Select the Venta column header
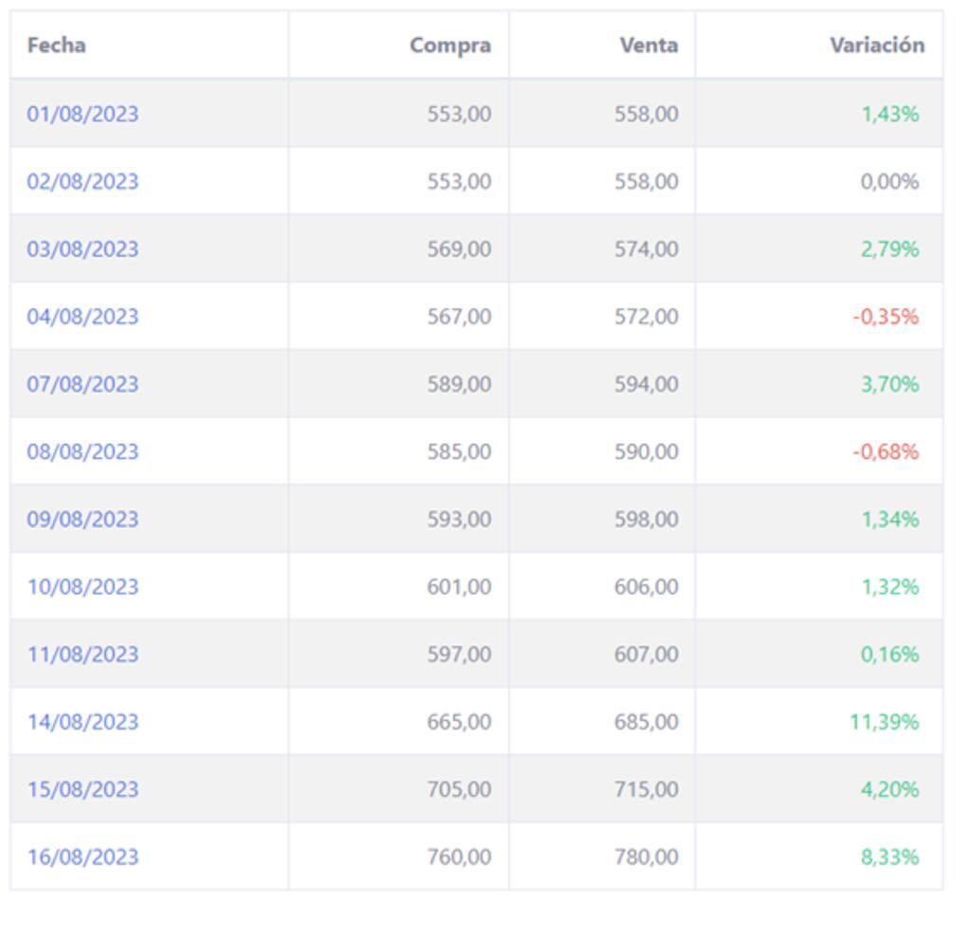Screen dimensions: 970x937 (649, 45)
